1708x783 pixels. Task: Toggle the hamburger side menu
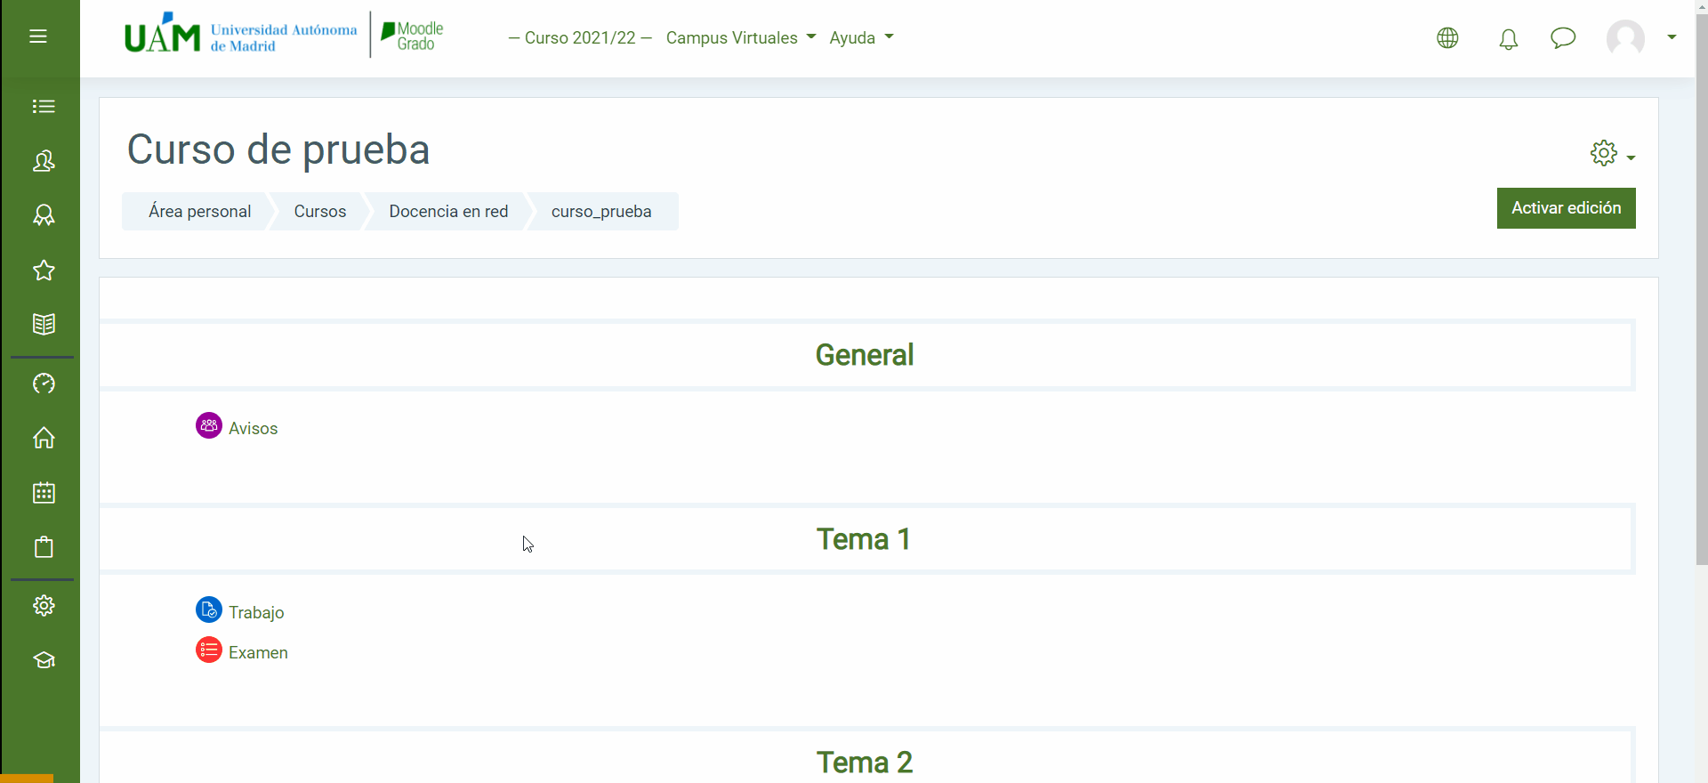(x=38, y=36)
